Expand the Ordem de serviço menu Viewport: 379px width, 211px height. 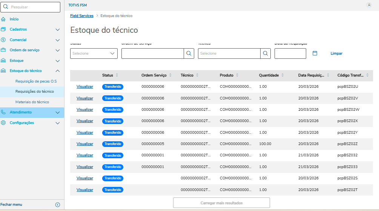coord(57,50)
